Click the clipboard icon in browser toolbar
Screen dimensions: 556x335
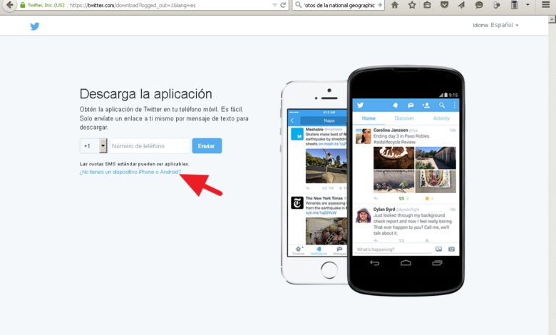[x=514, y=5]
